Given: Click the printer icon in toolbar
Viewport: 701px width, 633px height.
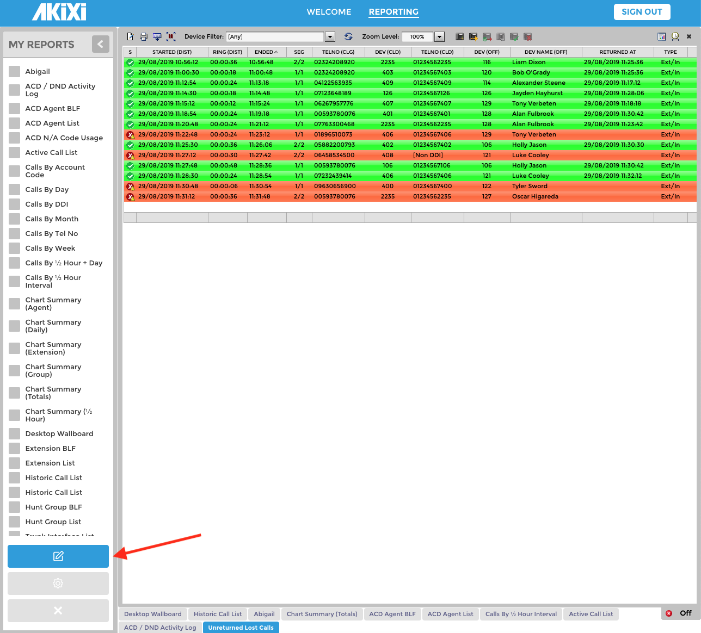Looking at the screenshot, I should (144, 37).
